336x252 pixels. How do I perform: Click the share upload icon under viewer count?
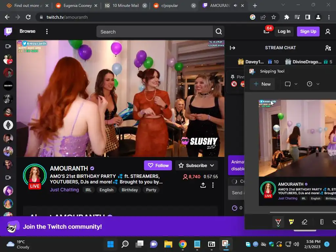pyautogui.click(x=203, y=185)
